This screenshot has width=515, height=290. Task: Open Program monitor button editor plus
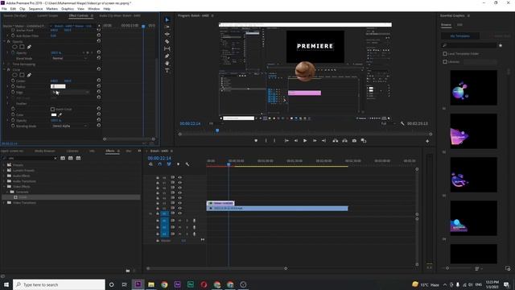(x=427, y=141)
